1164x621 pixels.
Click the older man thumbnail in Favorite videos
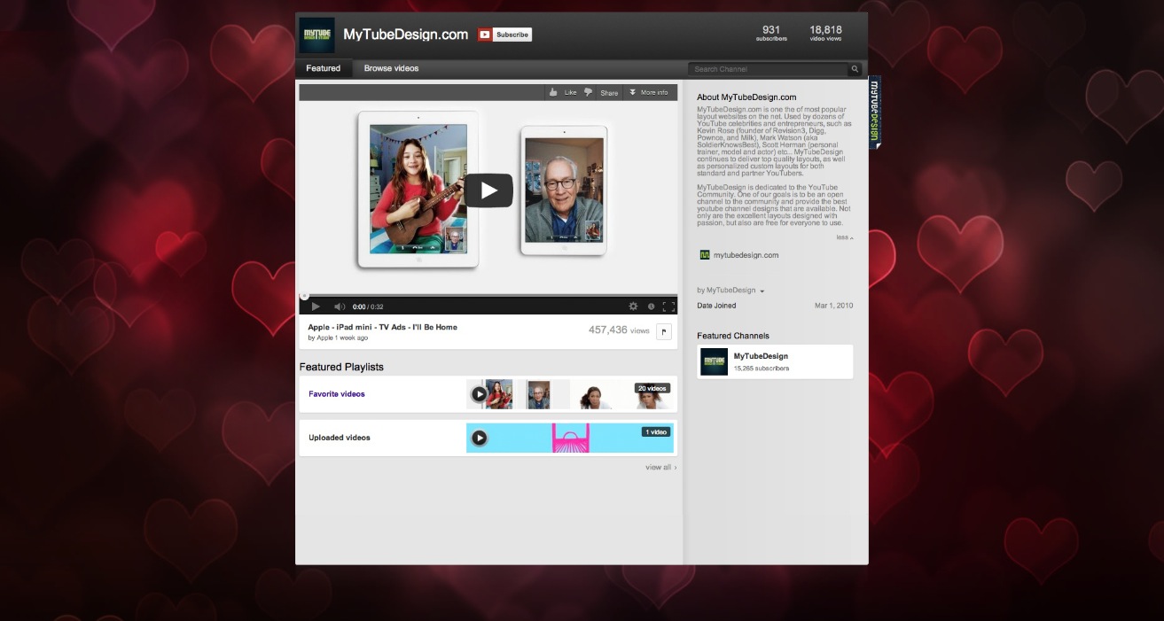pyautogui.click(x=538, y=394)
